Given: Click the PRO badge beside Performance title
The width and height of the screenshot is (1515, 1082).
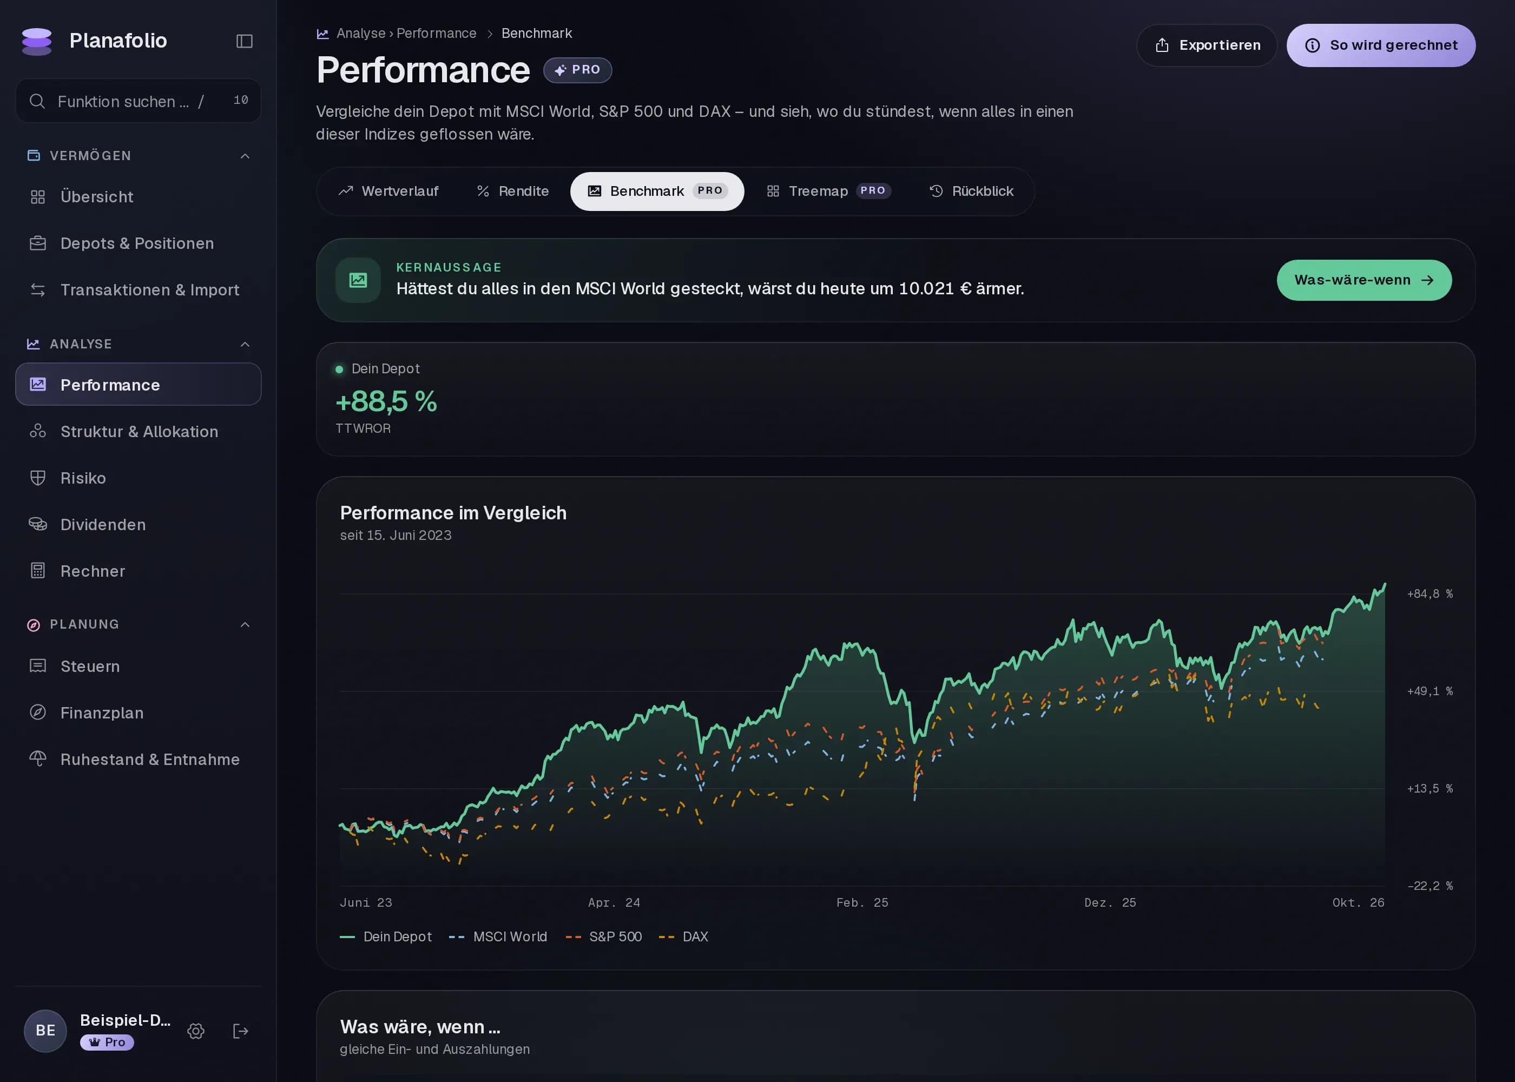Looking at the screenshot, I should (578, 70).
